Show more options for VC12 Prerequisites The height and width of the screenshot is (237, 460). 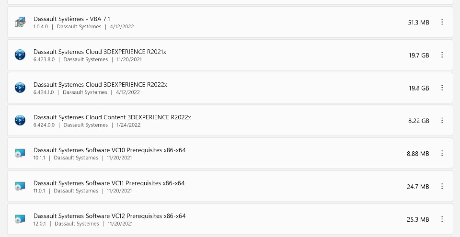click(442, 219)
